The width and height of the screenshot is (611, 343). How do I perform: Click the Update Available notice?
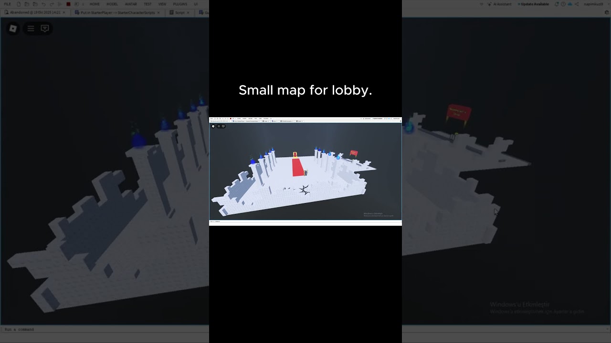(x=534, y=4)
